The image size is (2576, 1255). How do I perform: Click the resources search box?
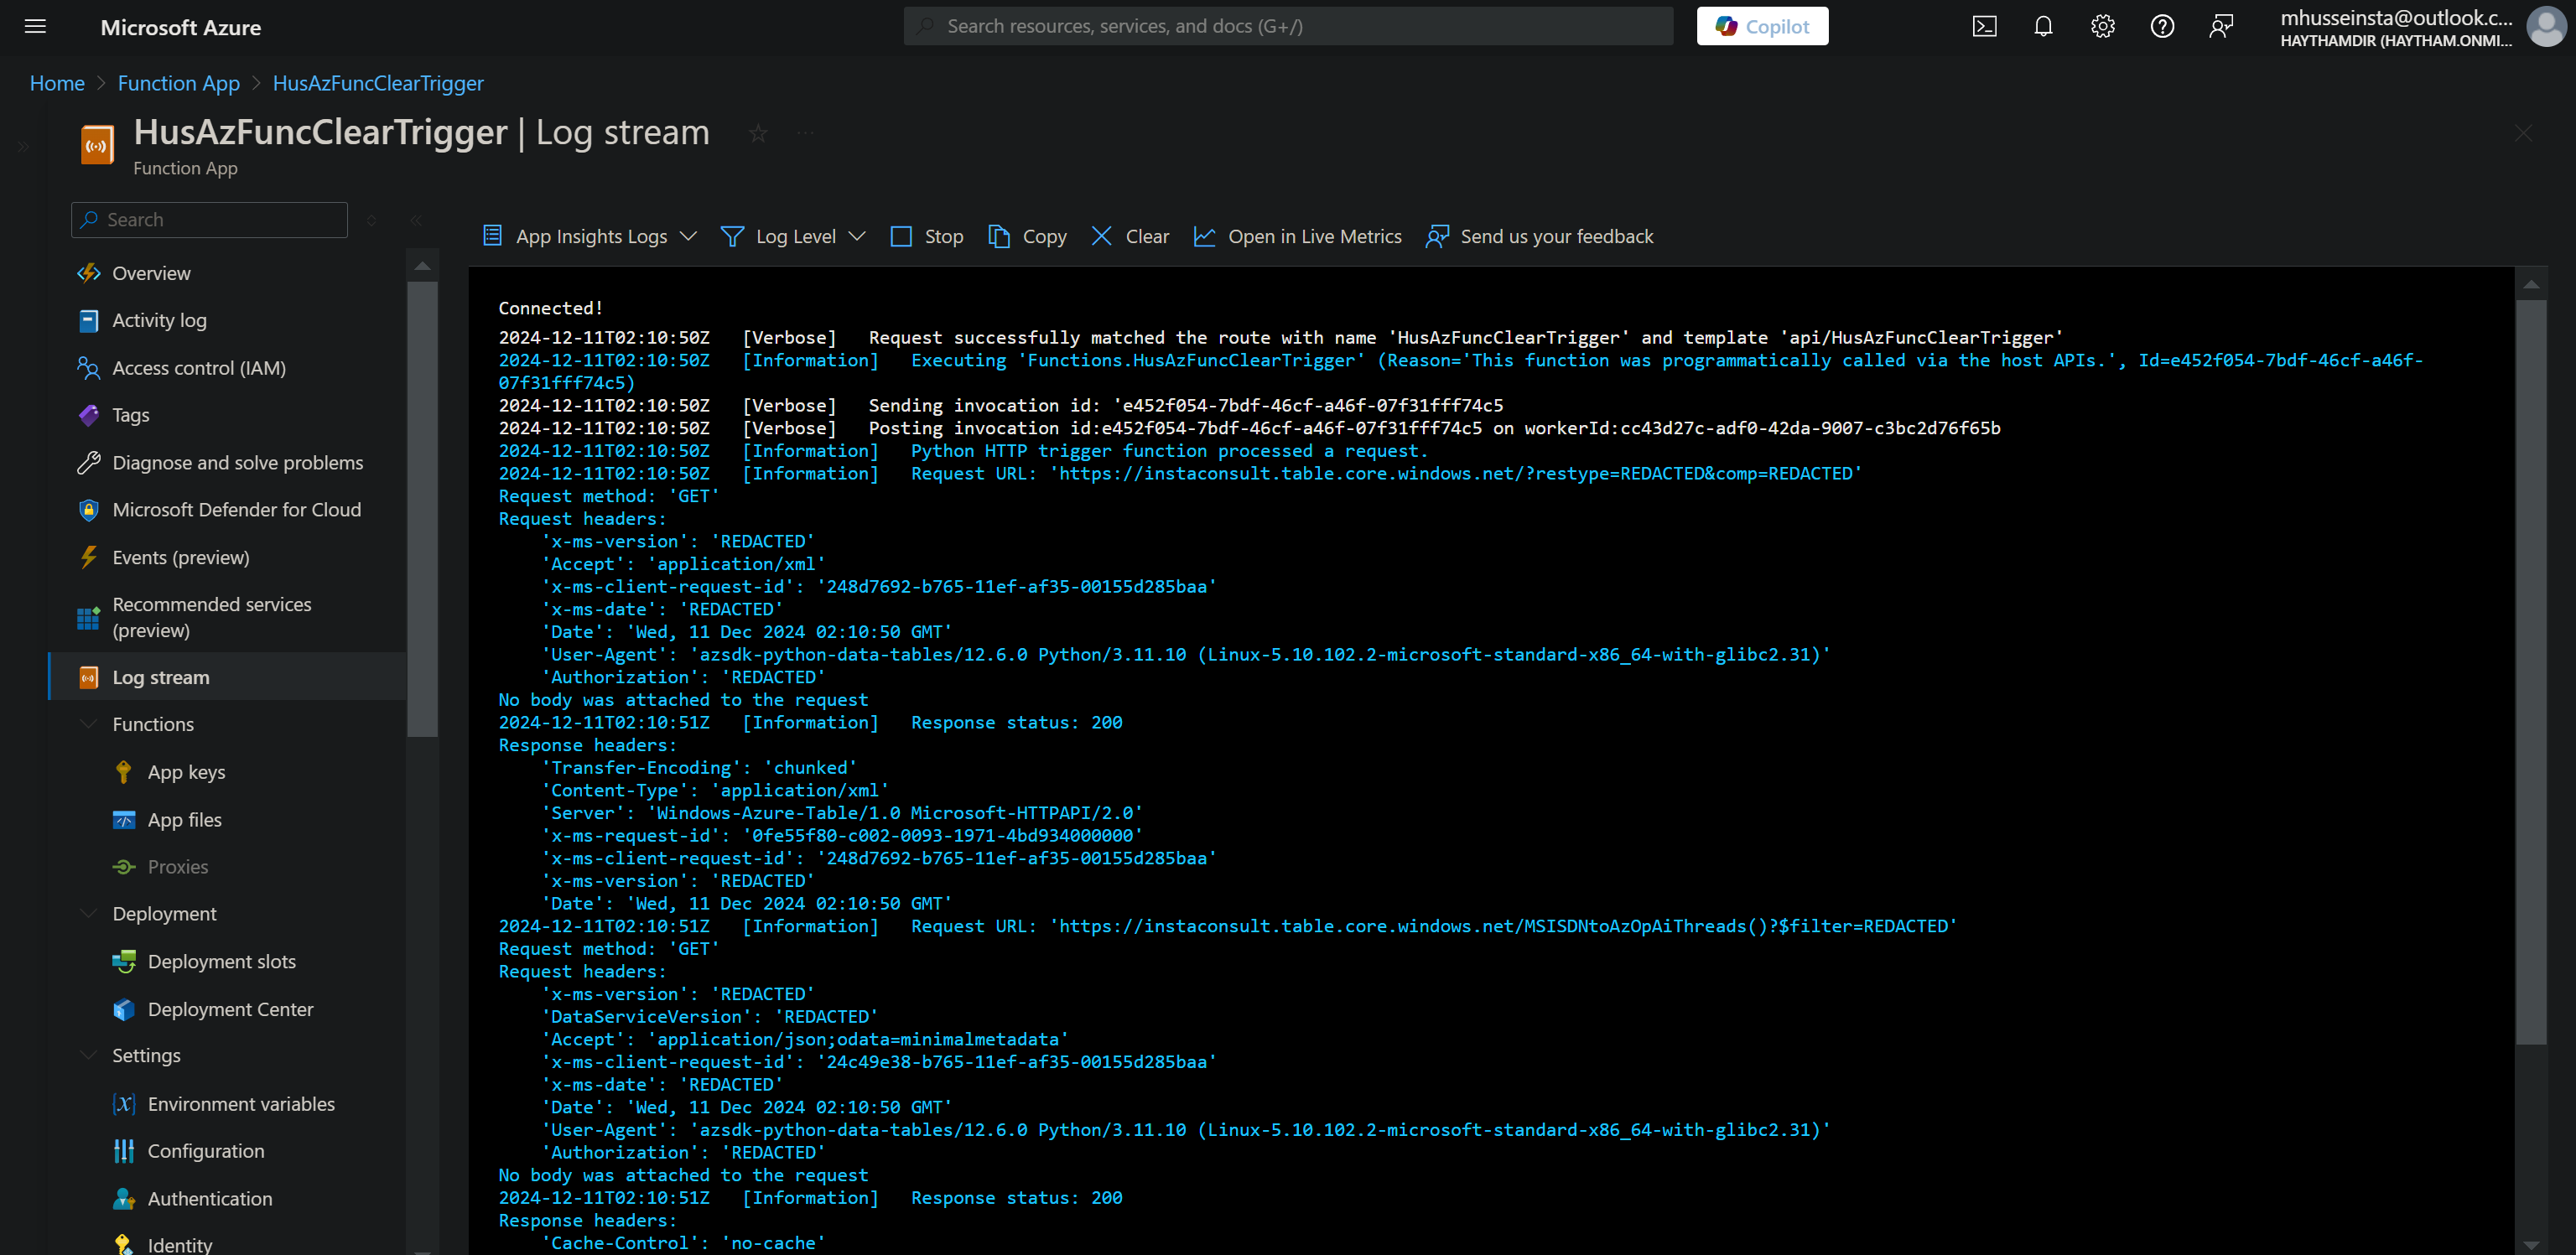1286,25
